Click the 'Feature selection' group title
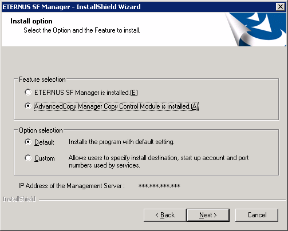Viewport: 288px width, 231px height. [42, 79]
